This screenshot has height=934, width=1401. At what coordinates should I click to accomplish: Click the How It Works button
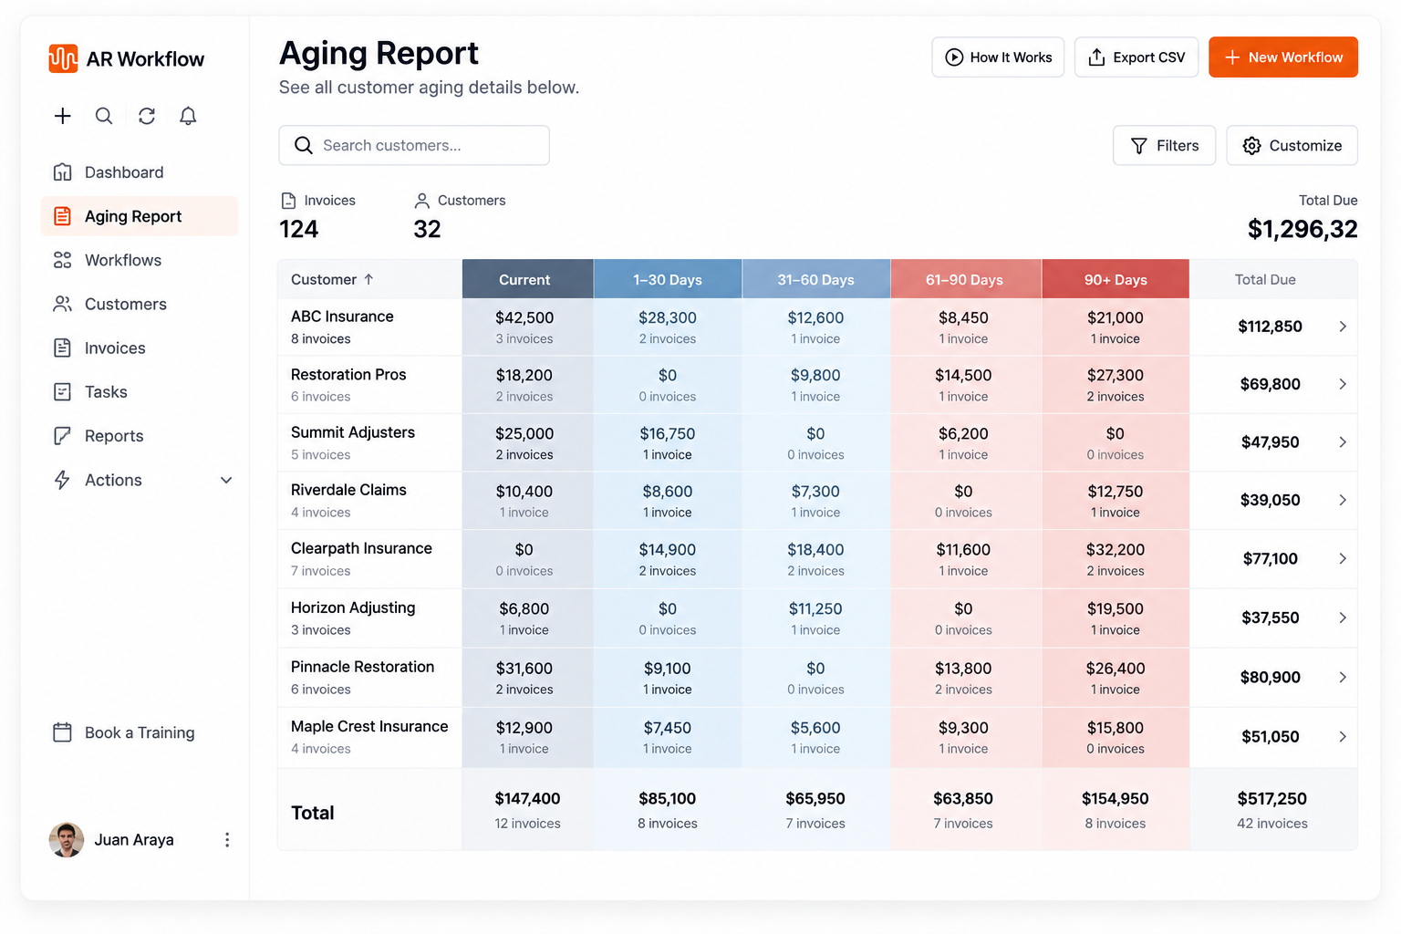pos(998,57)
